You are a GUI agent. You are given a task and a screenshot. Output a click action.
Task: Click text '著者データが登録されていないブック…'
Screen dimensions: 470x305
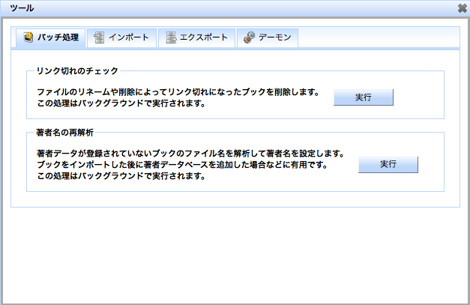(190, 154)
